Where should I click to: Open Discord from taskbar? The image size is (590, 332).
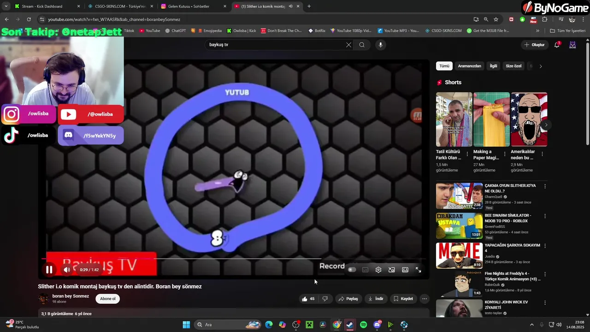pyautogui.click(x=377, y=325)
